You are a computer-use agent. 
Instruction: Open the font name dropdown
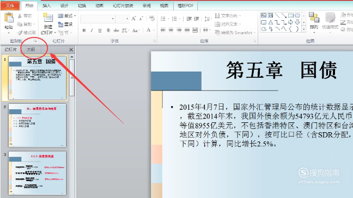pos(113,19)
